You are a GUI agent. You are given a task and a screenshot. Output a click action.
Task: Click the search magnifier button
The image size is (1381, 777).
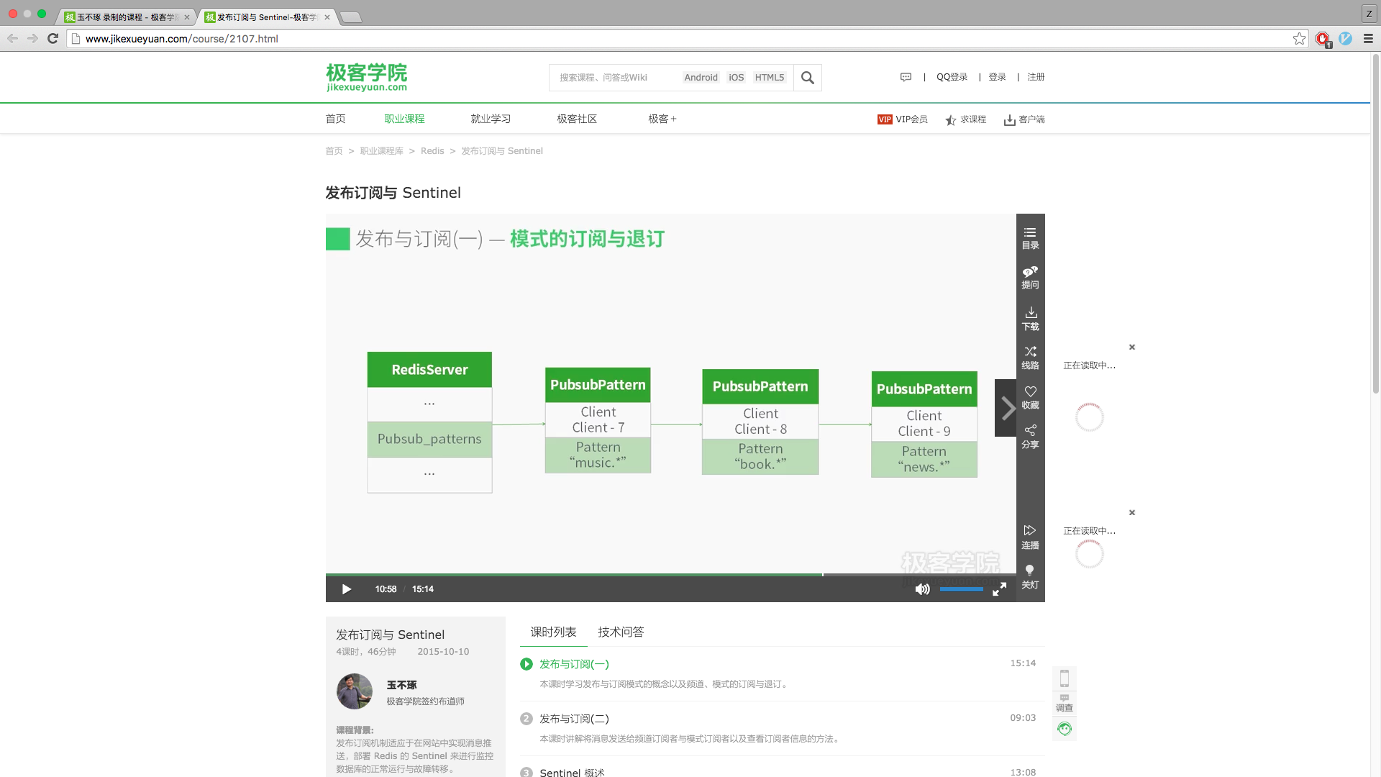[807, 78]
